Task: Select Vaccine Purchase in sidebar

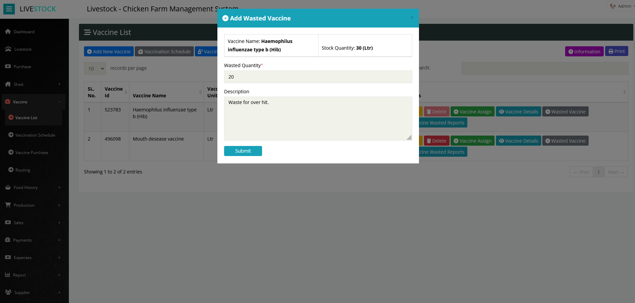Action: click(32, 152)
